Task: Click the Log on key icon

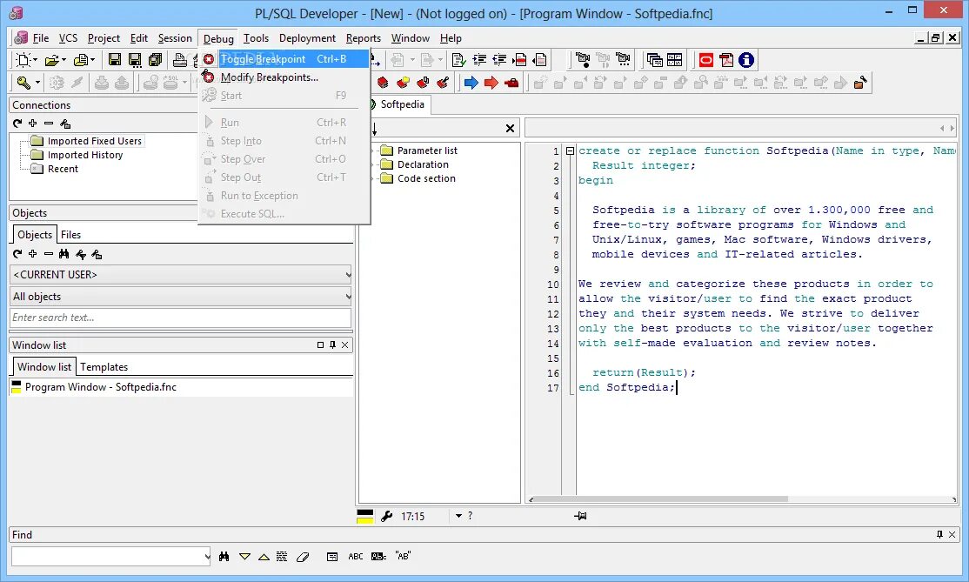Action: click(x=23, y=82)
